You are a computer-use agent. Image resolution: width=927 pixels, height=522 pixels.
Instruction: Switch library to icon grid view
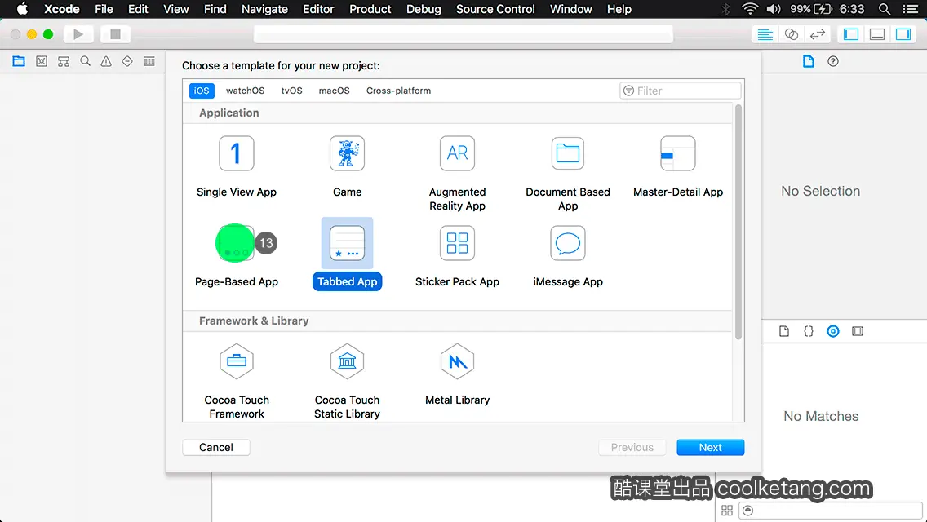(727, 511)
